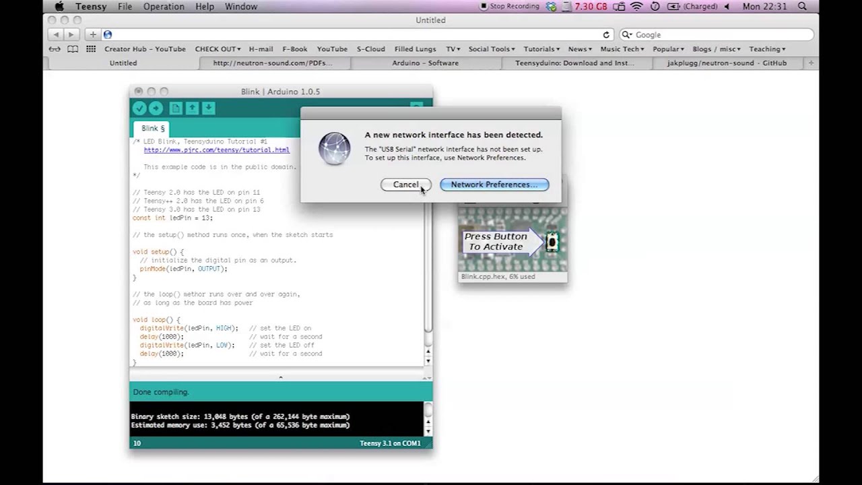The height and width of the screenshot is (485, 862).
Task: Click the Arduino Verify checkmark icon
Action: (x=139, y=108)
